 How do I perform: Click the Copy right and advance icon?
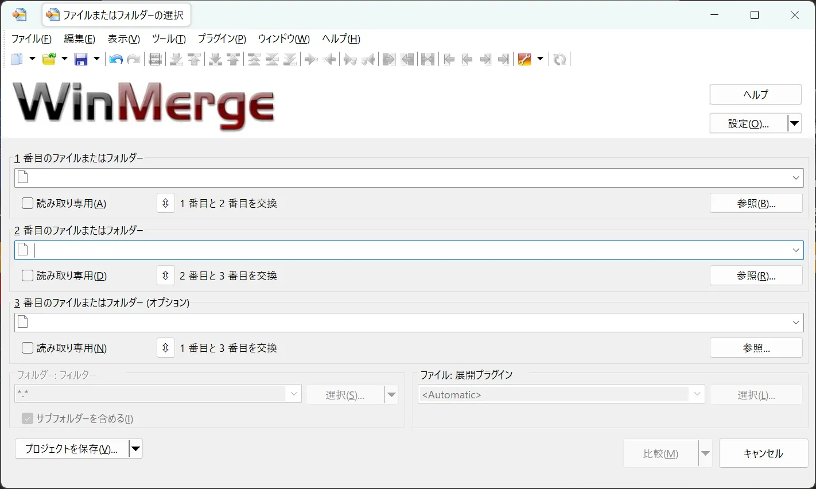coord(350,59)
